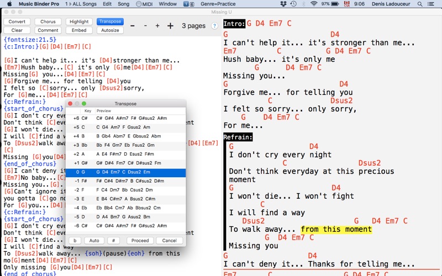Click the Intro: label in preview
Screen dimensions: 442x276
(234, 24)
